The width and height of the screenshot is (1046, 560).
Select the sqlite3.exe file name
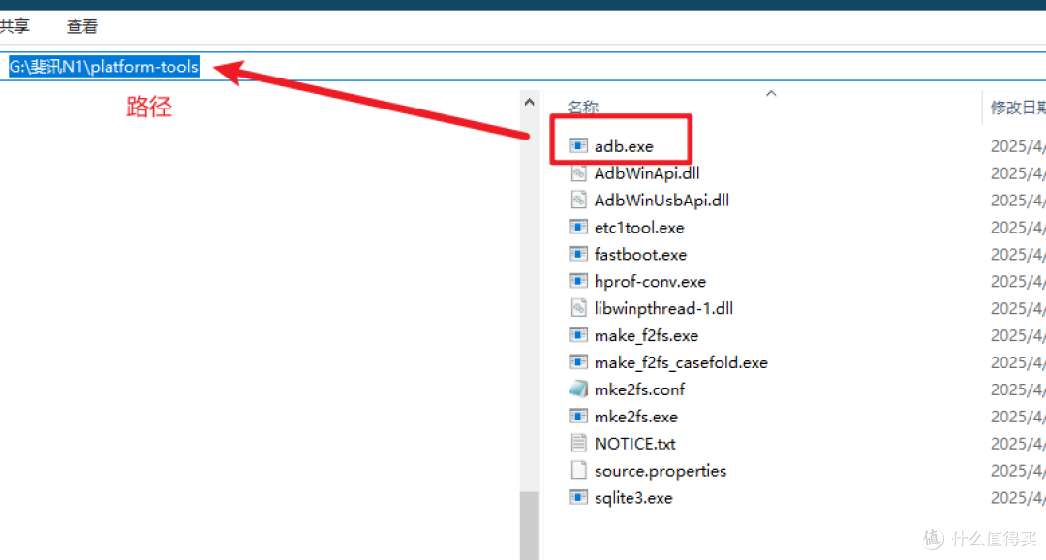(x=633, y=498)
